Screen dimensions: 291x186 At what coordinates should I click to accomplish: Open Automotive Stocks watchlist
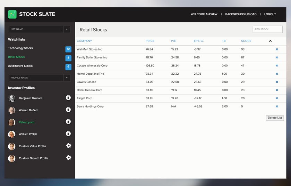(x=20, y=66)
